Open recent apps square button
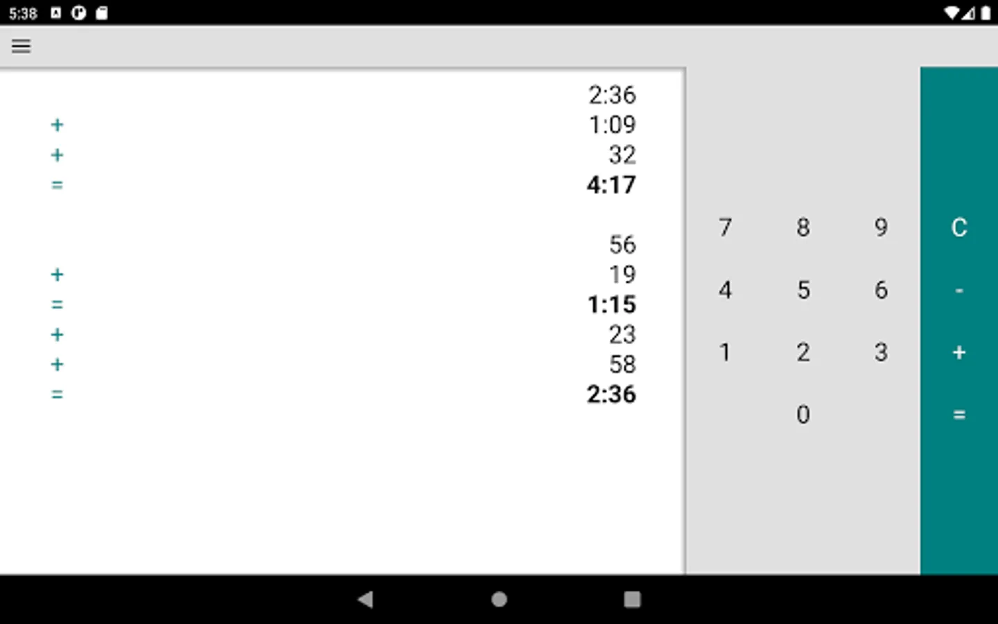 (x=632, y=599)
